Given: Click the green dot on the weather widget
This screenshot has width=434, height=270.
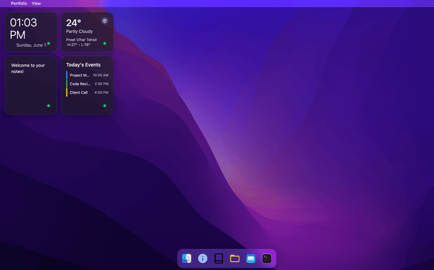Looking at the screenshot, I should pyautogui.click(x=105, y=43).
